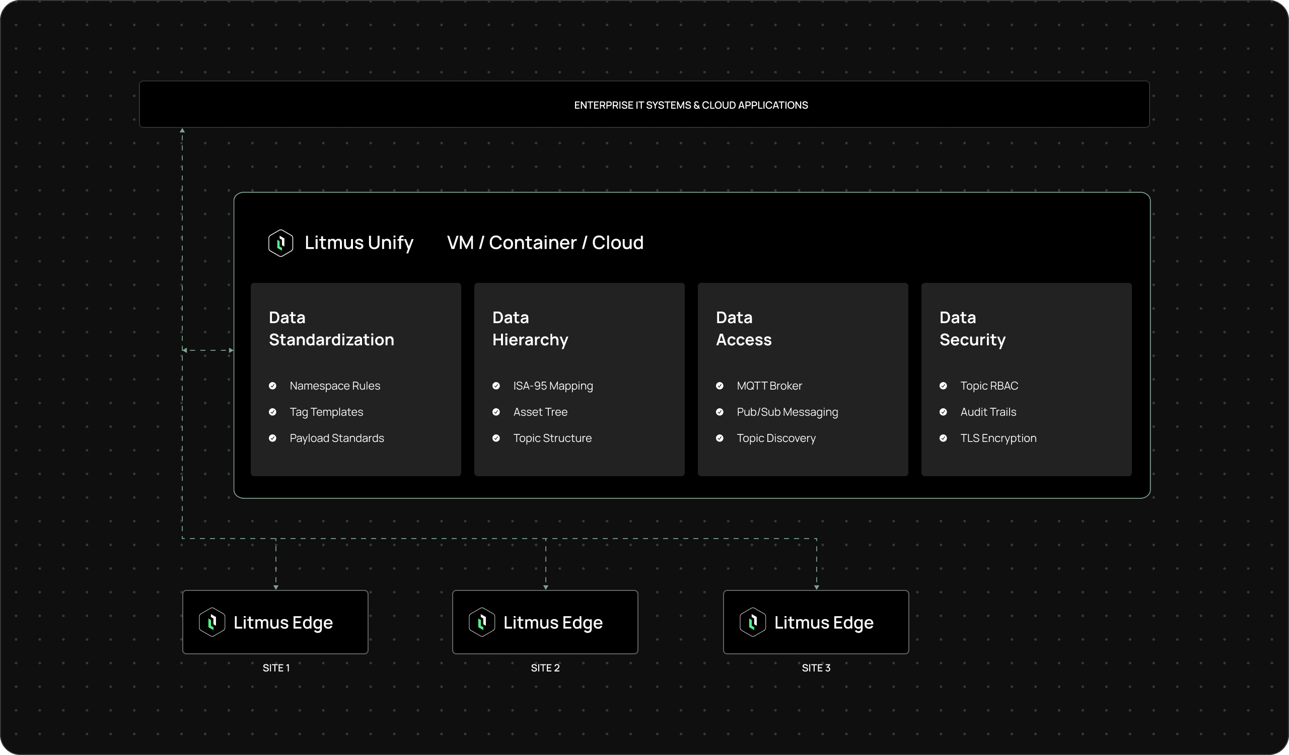The height and width of the screenshot is (755, 1289).
Task: Click the SITE 3 caption text
Action: point(816,667)
